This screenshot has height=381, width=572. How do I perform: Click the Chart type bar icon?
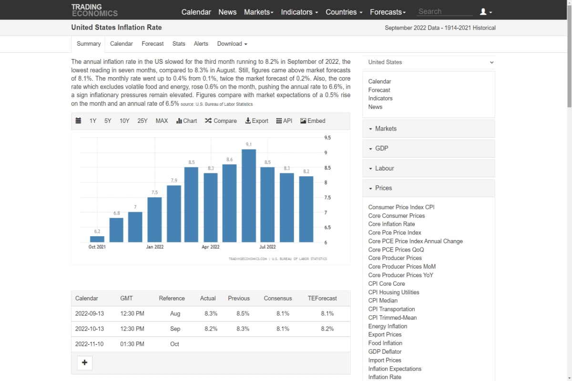[179, 121]
